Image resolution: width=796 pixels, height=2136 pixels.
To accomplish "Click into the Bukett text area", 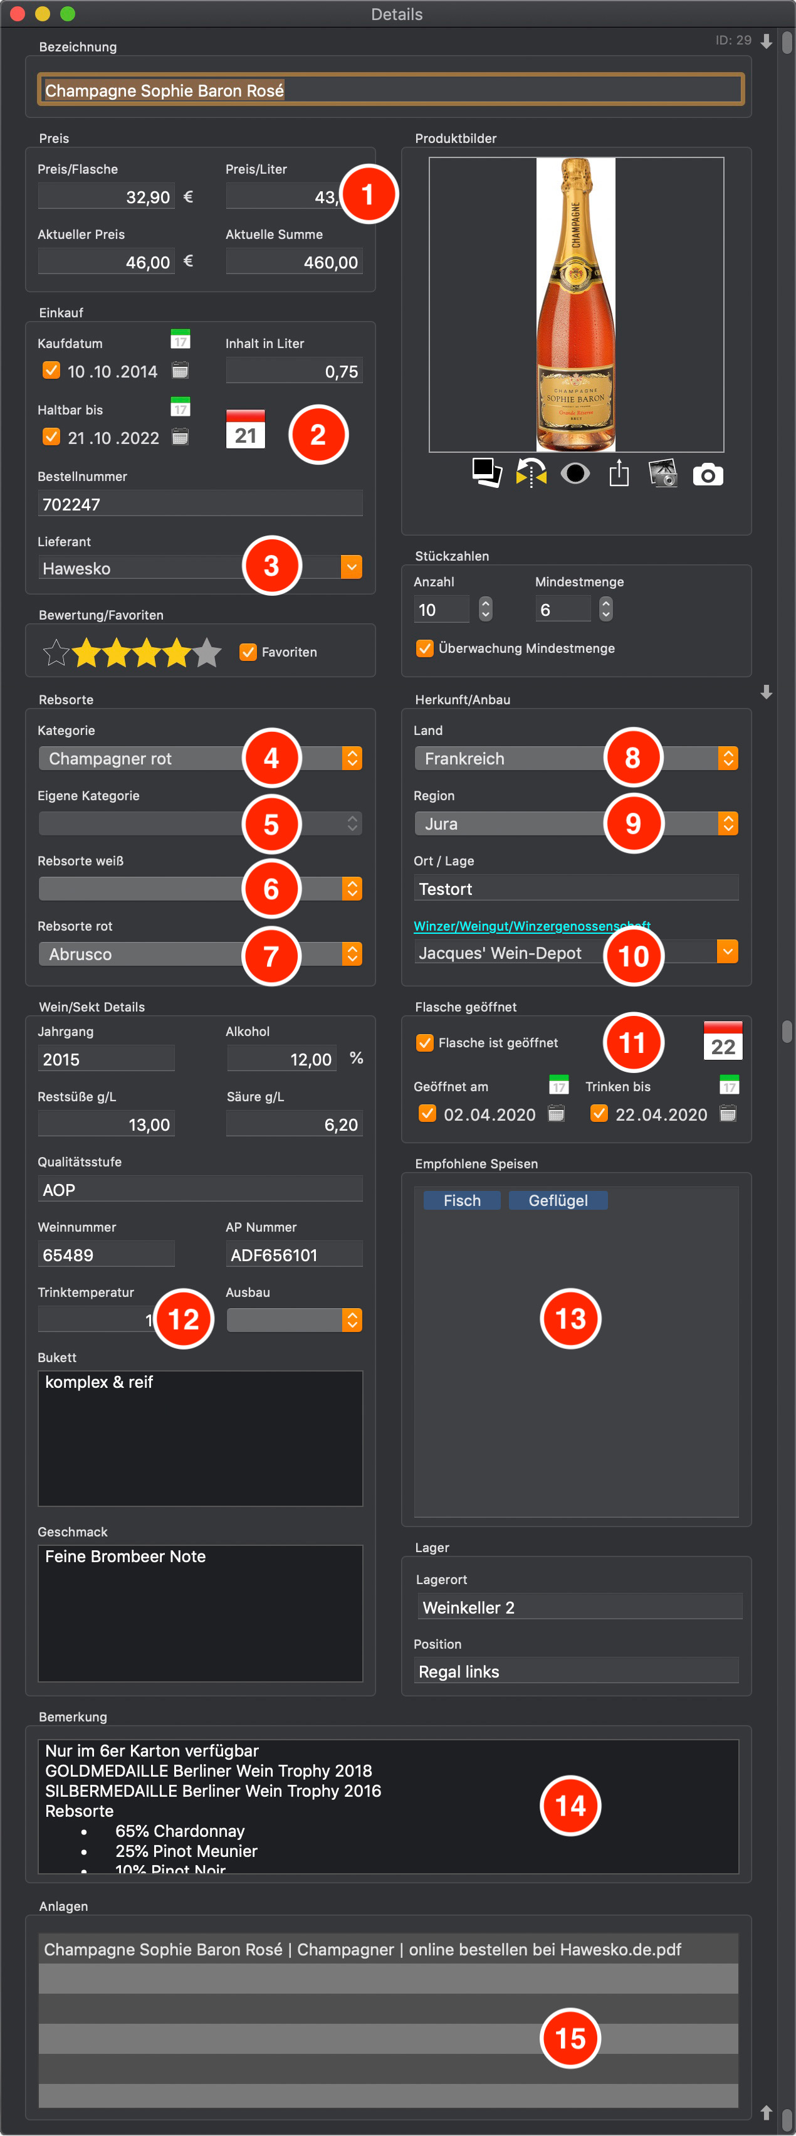I will click(x=201, y=1438).
